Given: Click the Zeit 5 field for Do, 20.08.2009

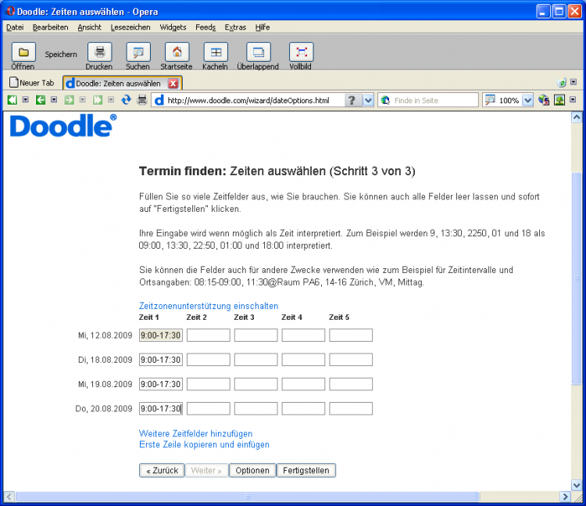Looking at the screenshot, I should (x=351, y=409).
